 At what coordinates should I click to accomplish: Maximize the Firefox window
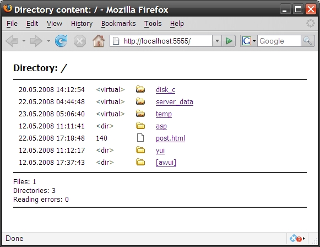298,9
